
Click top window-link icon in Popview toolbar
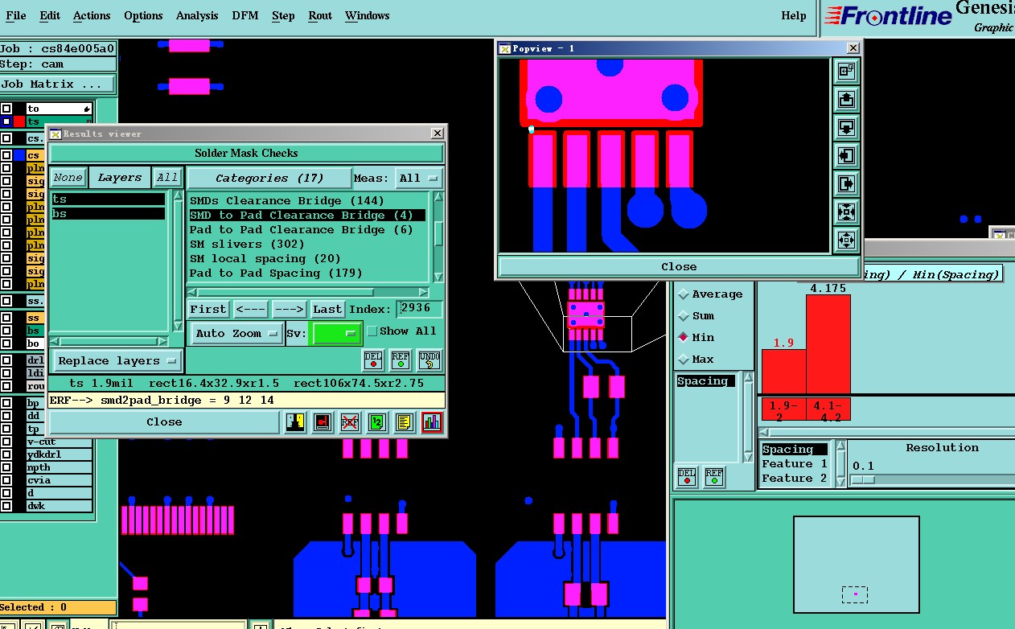(846, 72)
